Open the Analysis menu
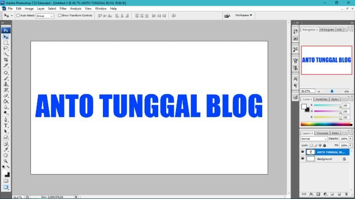Screen dimensions: 355x199 pos(76,9)
